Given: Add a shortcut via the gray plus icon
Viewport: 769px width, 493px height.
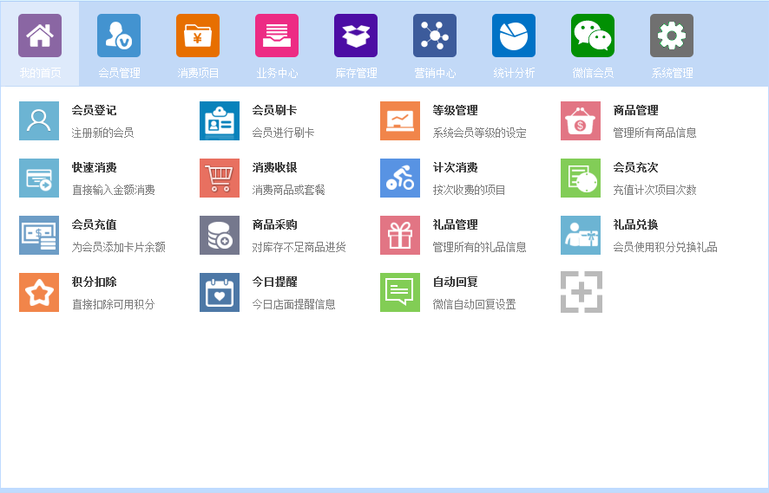Looking at the screenshot, I should pyautogui.click(x=582, y=292).
